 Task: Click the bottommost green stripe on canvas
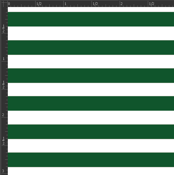click(x=91, y=160)
